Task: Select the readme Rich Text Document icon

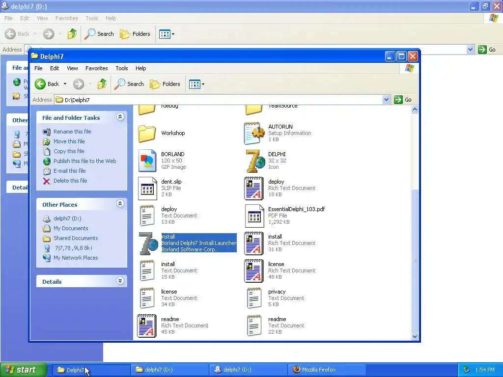Action: [147, 326]
